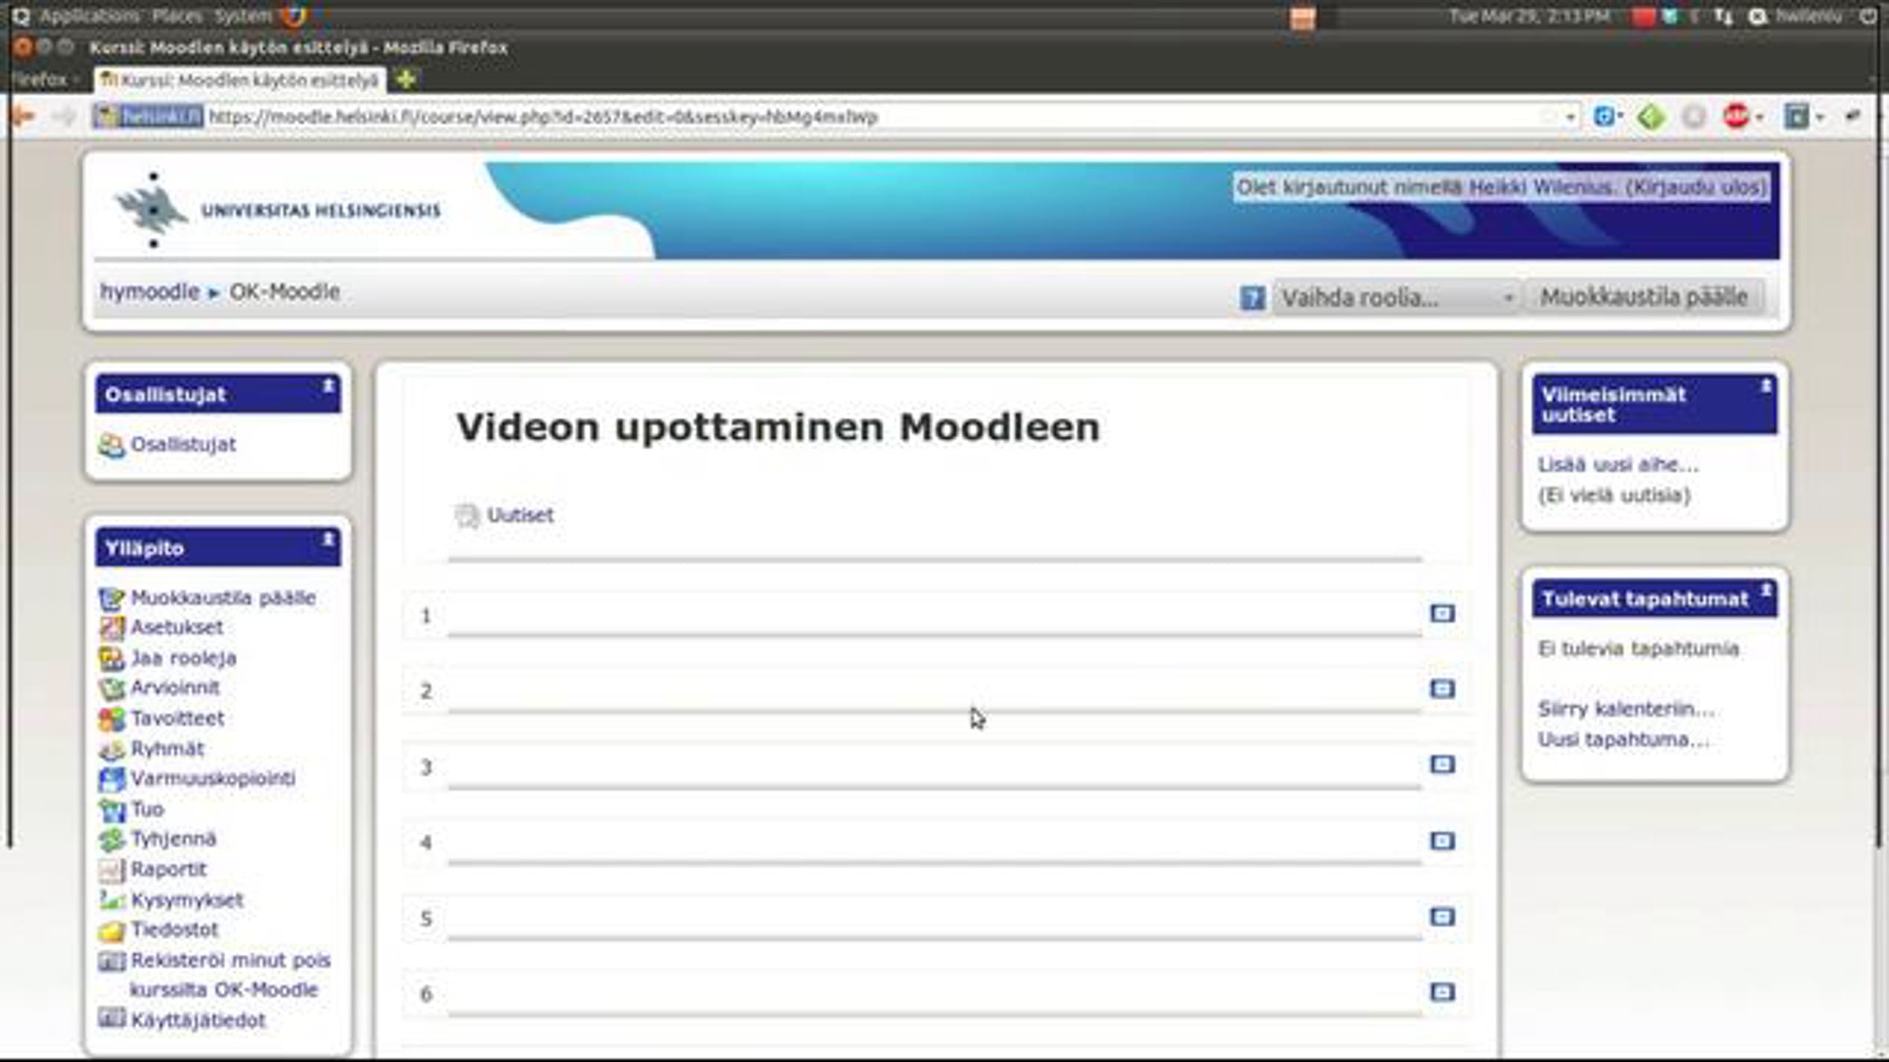The width and height of the screenshot is (1889, 1062).
Task: Open the Heikki Wilenius profile link
Action: tap(1542, 188)
